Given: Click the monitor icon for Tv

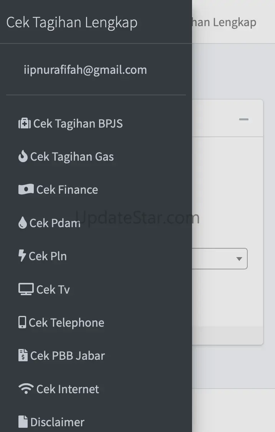Looking at the screenshot, I should click(x=26, y=289).
